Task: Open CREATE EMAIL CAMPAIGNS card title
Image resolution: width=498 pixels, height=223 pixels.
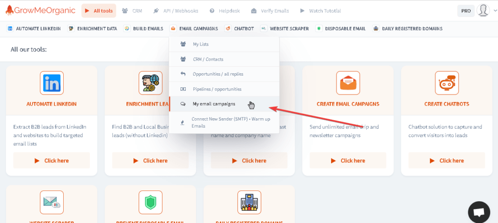Action: coord(348,104)
